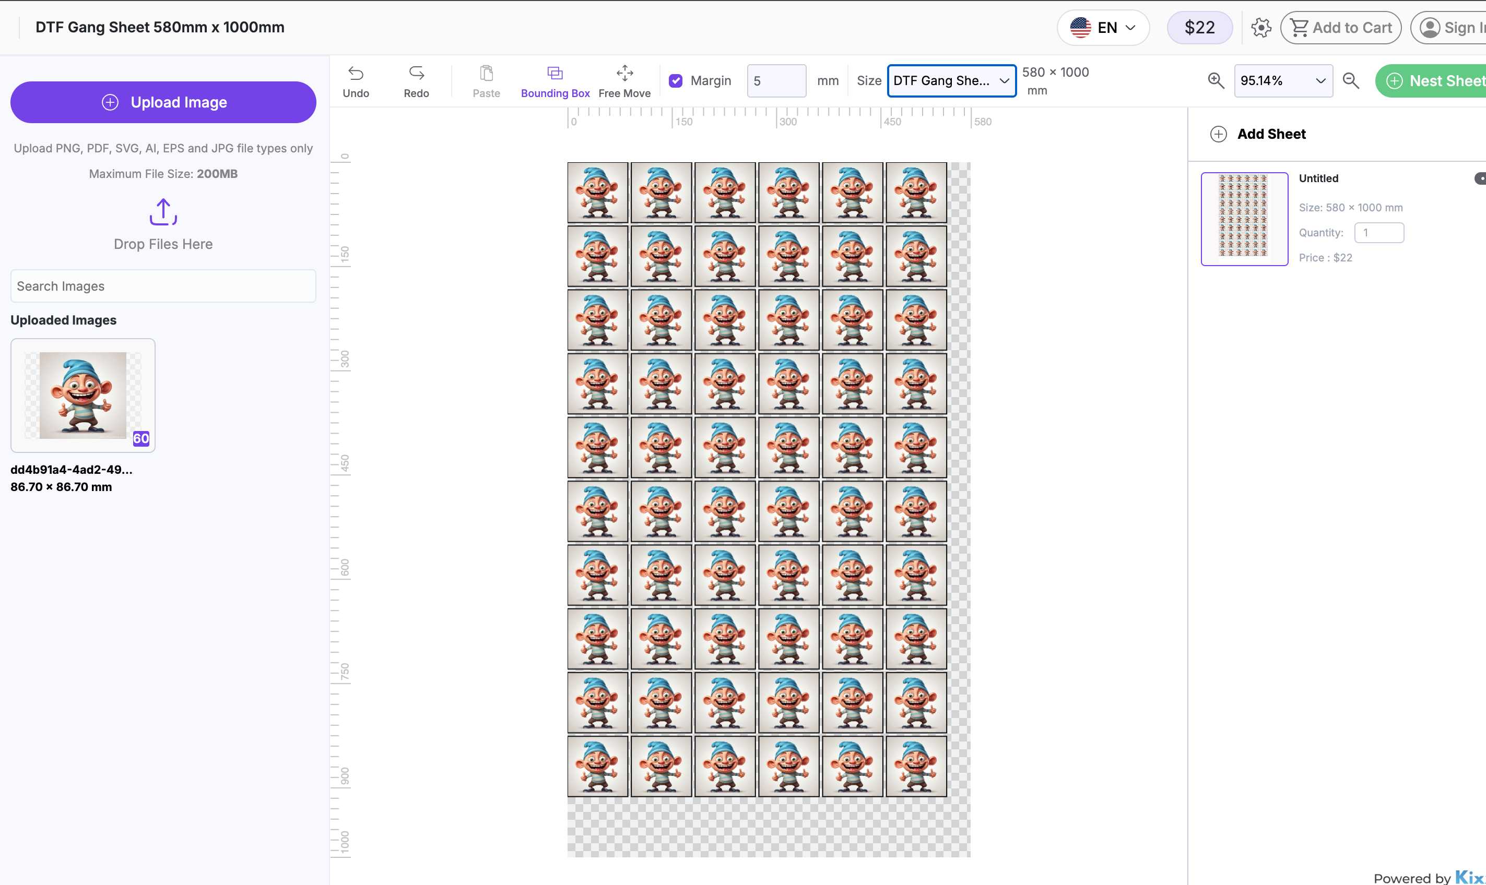Select the uploaded dd4b91a4 image thumbnail
Screen dimensions: 1486x885
(82, 395)
